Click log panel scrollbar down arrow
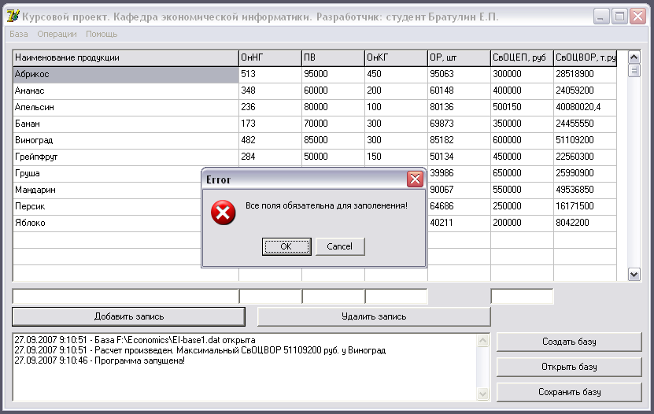 [x=482, y=394]
